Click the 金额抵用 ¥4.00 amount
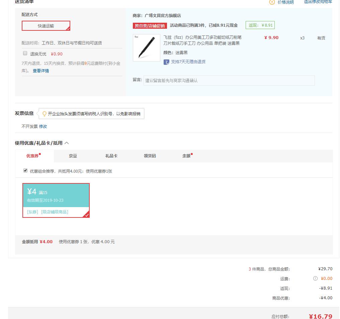This screenshot has width=340, height=319. coord(46,242)
